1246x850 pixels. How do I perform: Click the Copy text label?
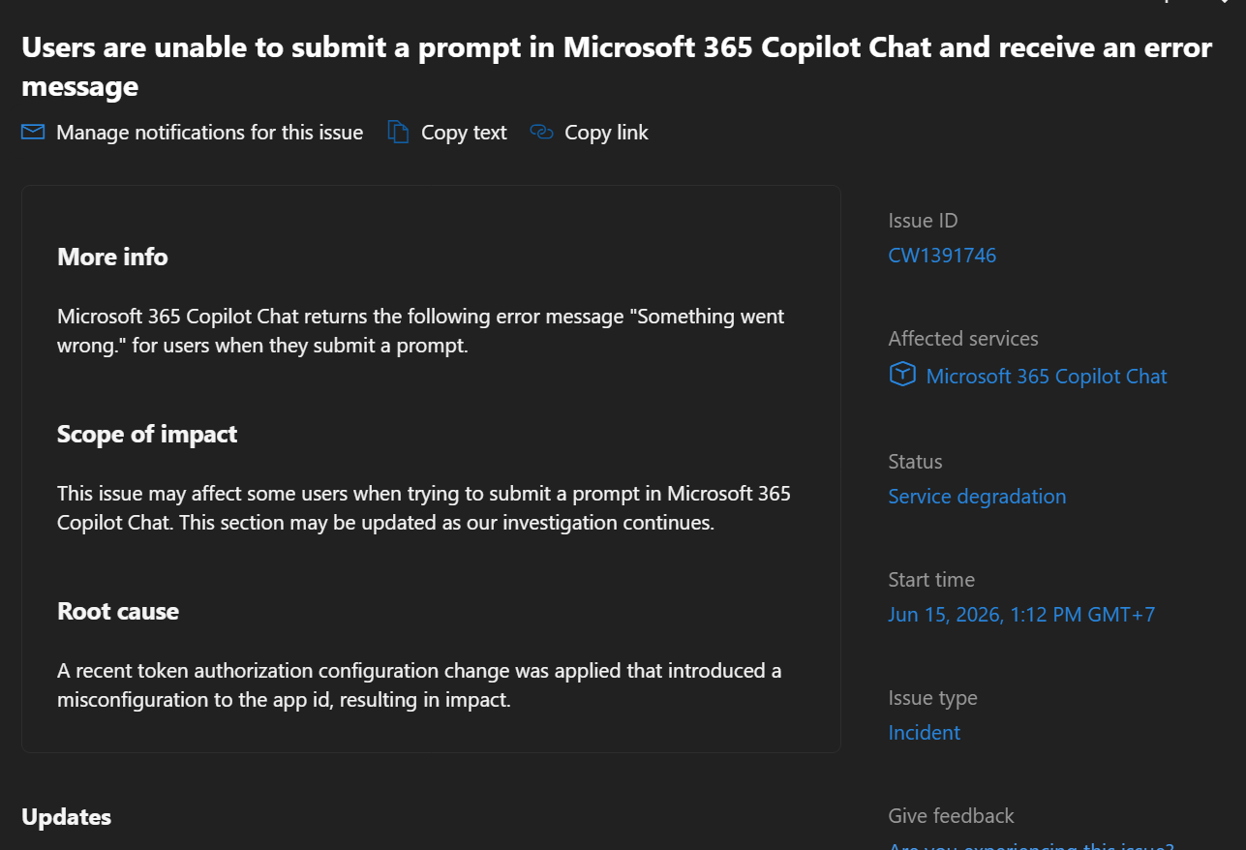(x=464, y=133)
